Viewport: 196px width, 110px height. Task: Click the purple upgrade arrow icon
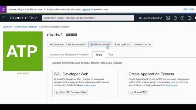point(3,9)
